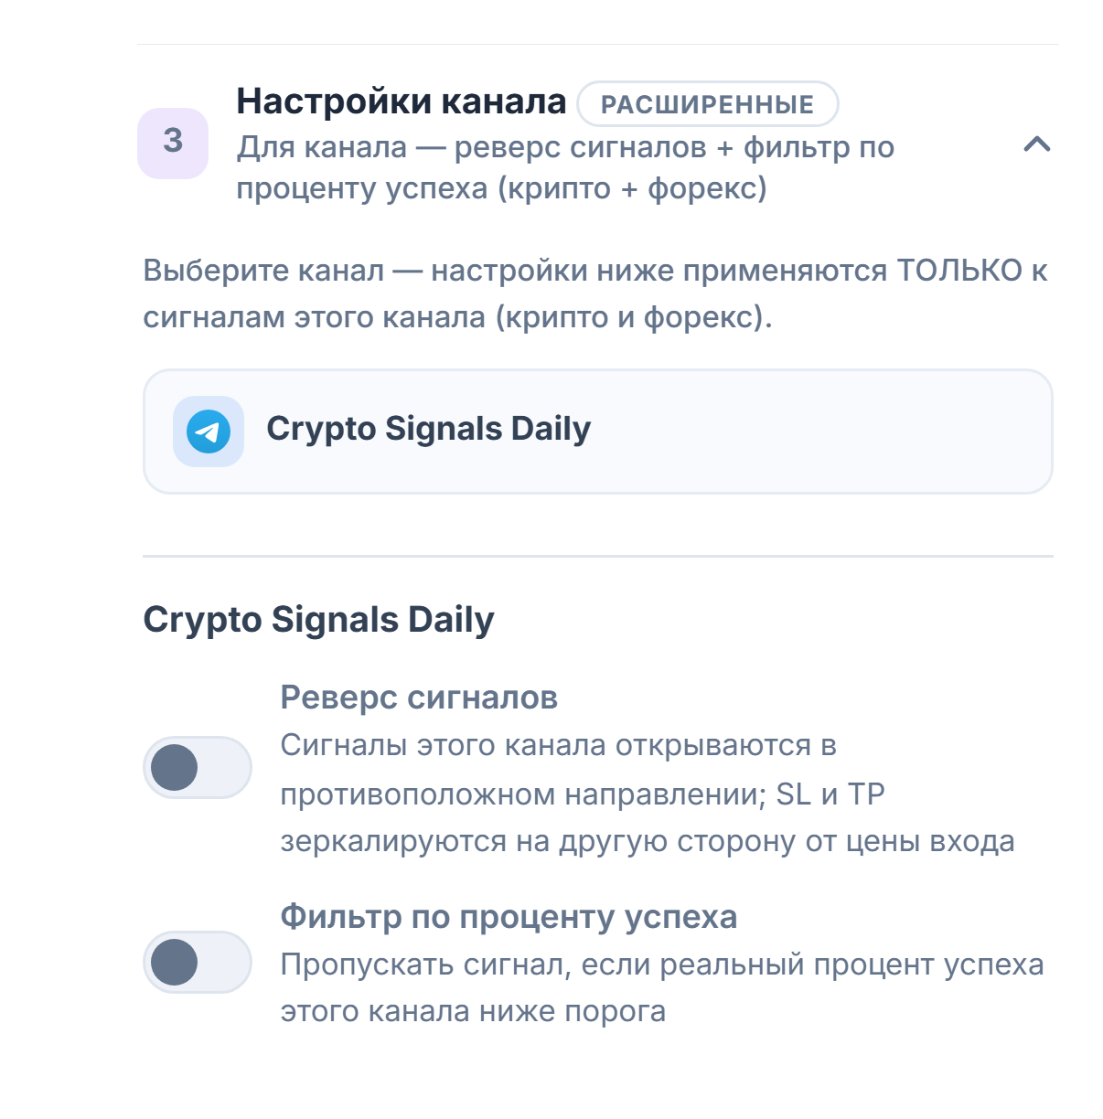The image size is (1103, 1119).
Task: Click the divider line below the channel card
Action: (x=598, y=556)
